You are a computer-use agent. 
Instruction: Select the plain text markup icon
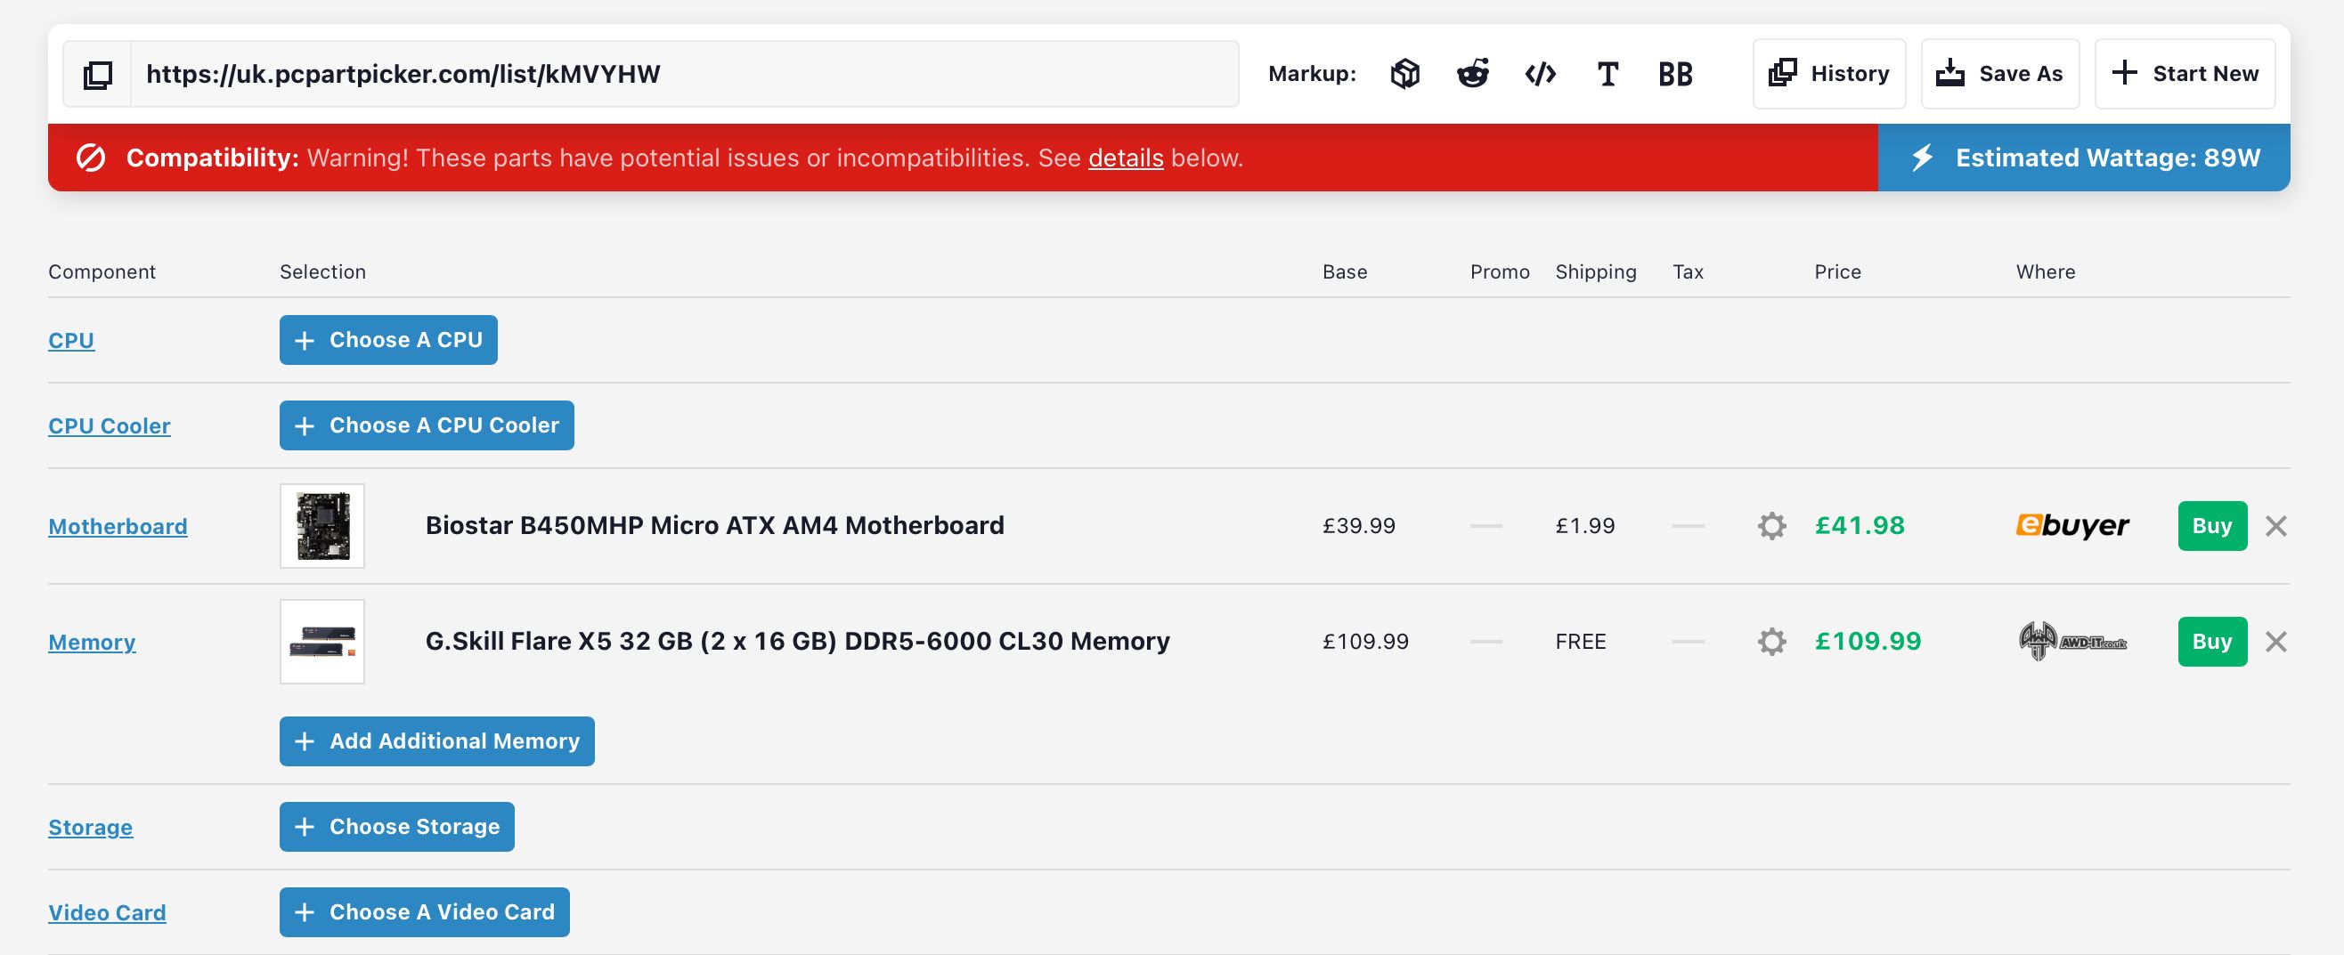(x=1607, y=74)
